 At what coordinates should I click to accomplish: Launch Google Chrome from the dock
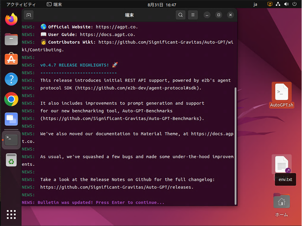point(11,99)
